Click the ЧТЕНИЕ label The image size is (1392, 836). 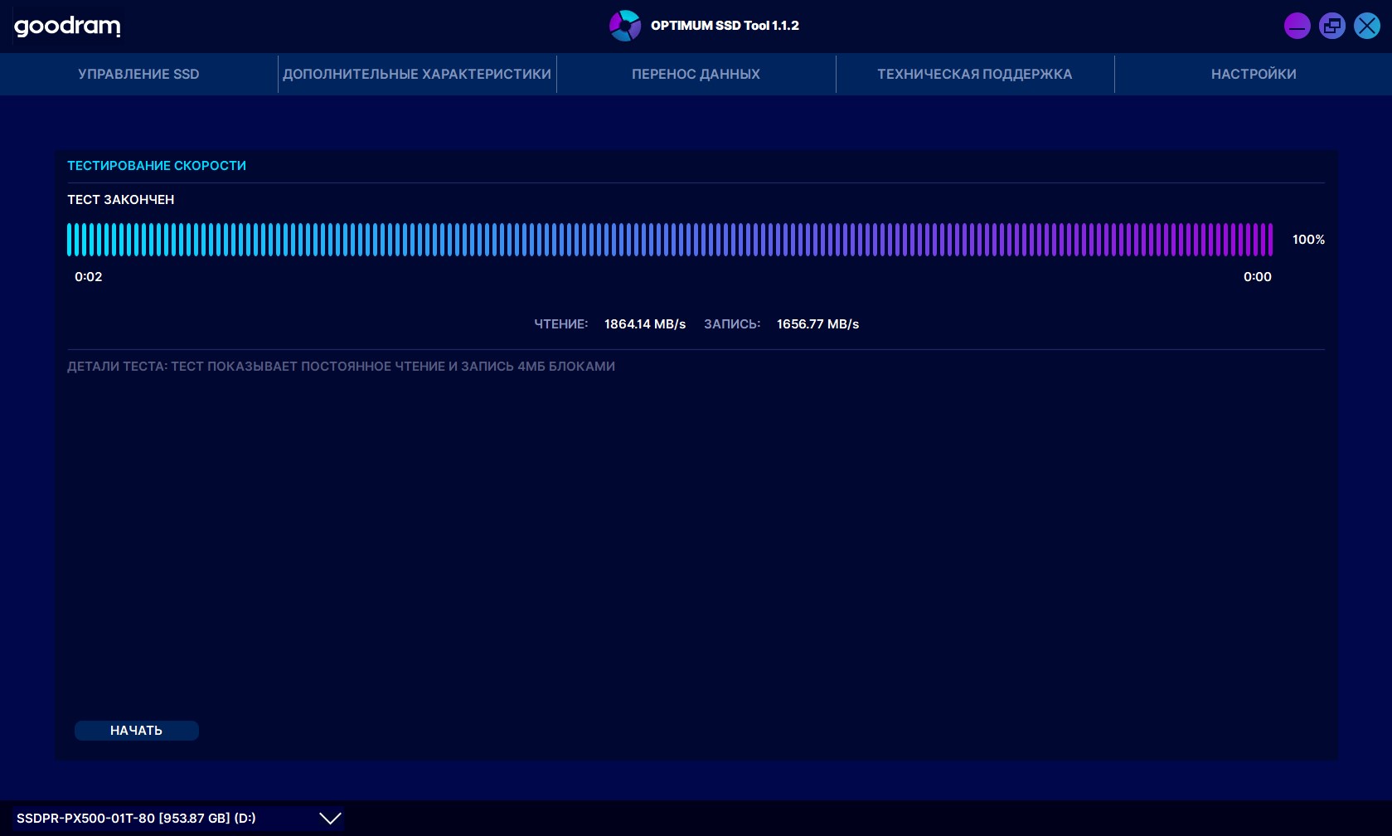pos(561,324)
